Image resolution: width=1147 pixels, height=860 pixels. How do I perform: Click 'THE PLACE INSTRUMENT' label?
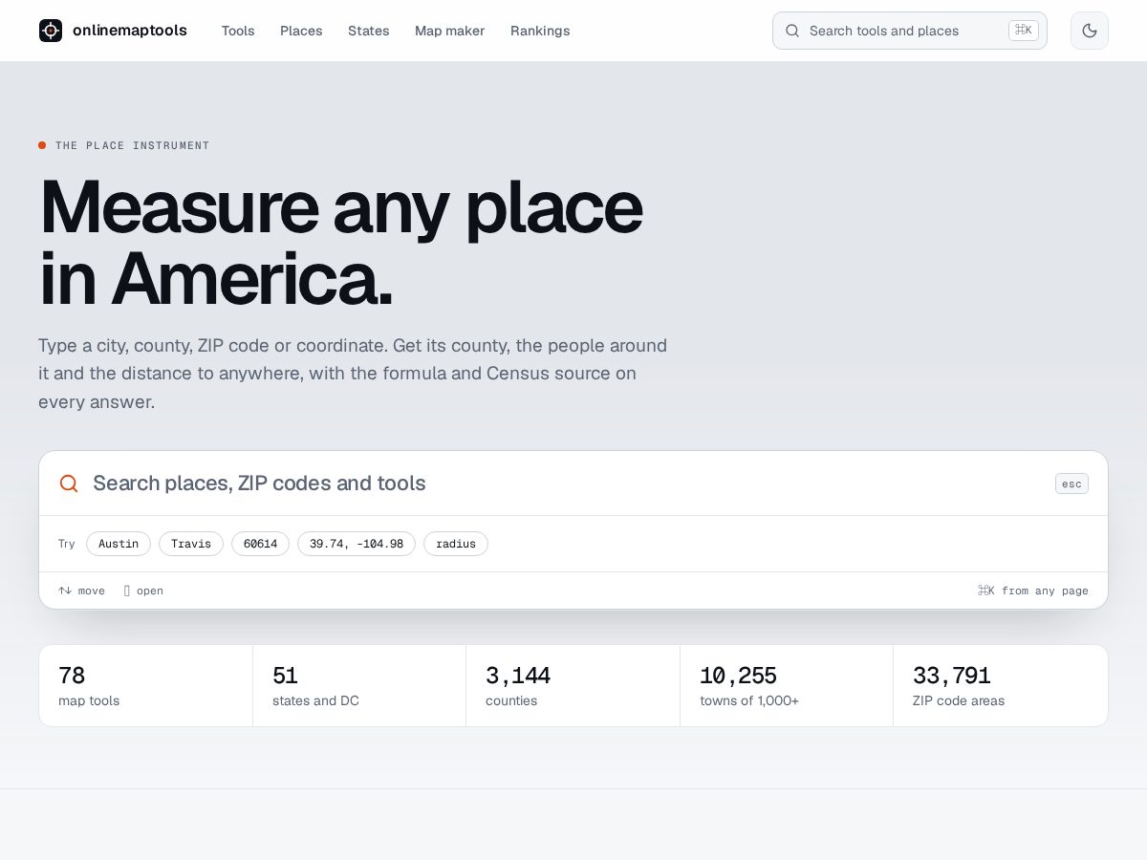pos(132,145)
